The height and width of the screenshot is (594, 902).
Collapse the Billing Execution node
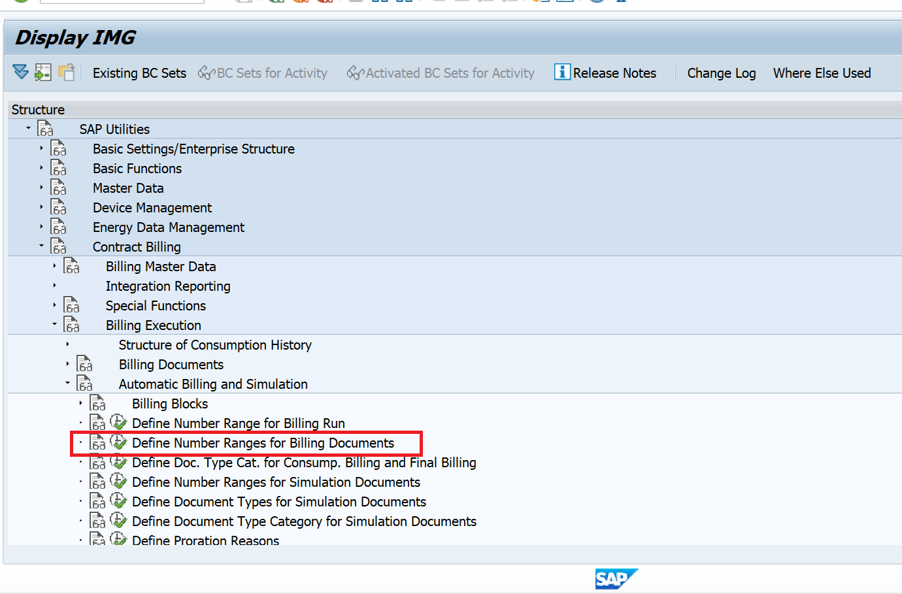click(x=54, y=324)
